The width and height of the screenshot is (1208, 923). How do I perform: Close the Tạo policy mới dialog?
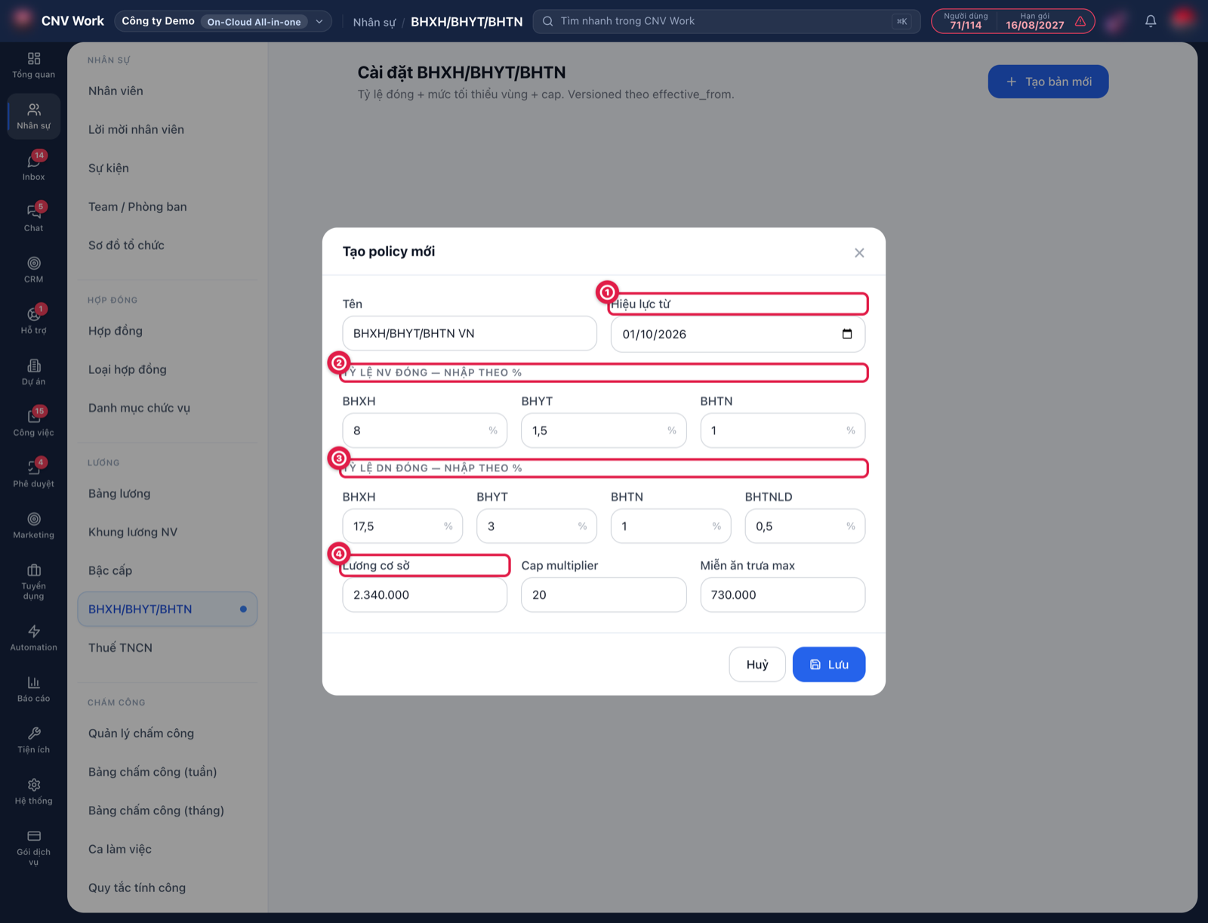click(x=859, y=252)
